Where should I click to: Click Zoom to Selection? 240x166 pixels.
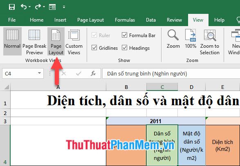210,42
